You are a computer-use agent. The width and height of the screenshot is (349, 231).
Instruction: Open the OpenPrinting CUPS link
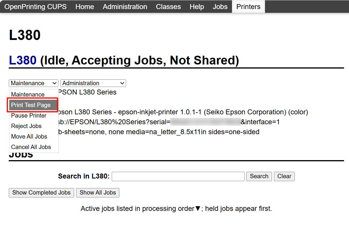coord(36,7)
